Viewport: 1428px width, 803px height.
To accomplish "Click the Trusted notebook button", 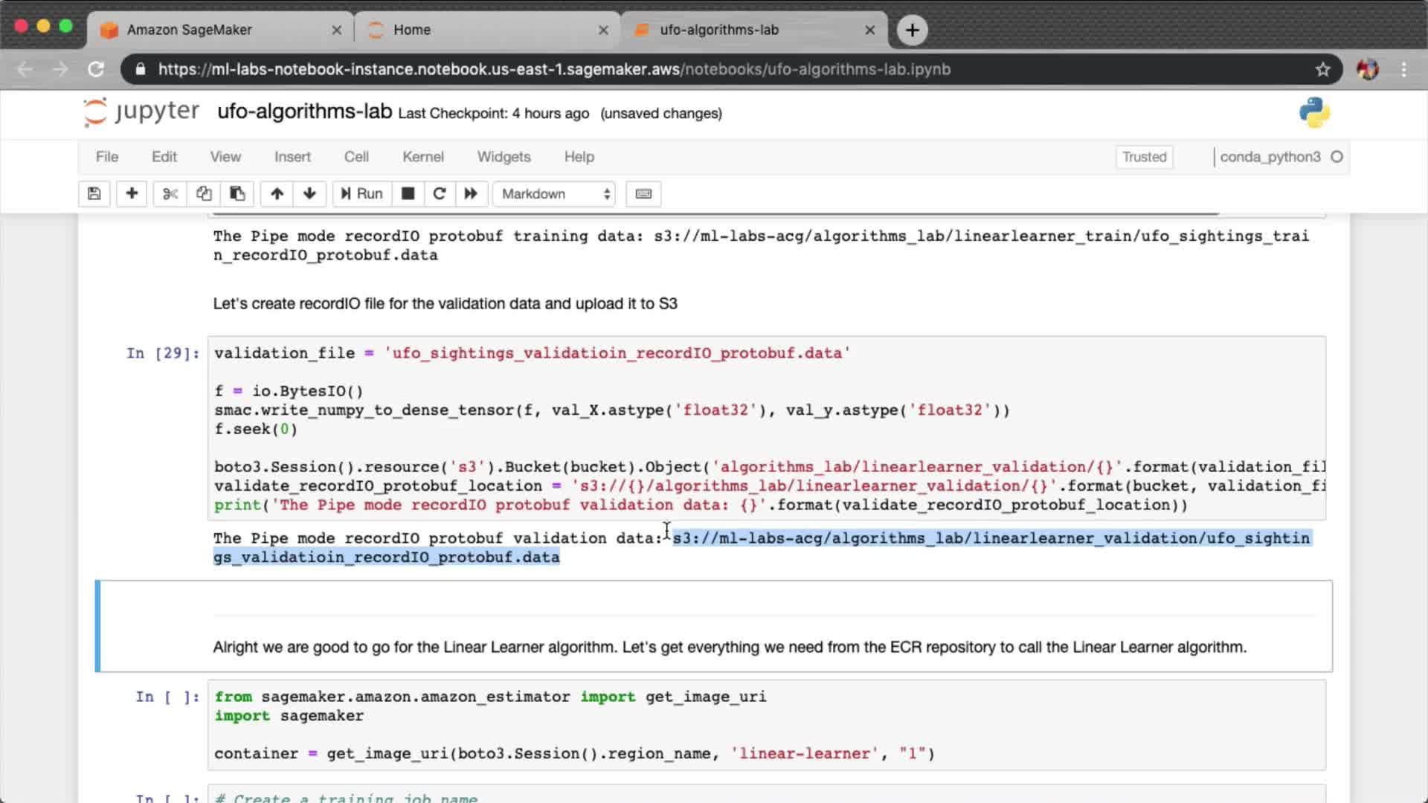I will click(1144, 157).
